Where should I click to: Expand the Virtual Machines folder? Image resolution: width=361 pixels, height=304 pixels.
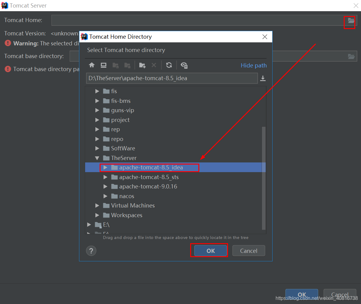pyautogui.click(x=97, y=206)
